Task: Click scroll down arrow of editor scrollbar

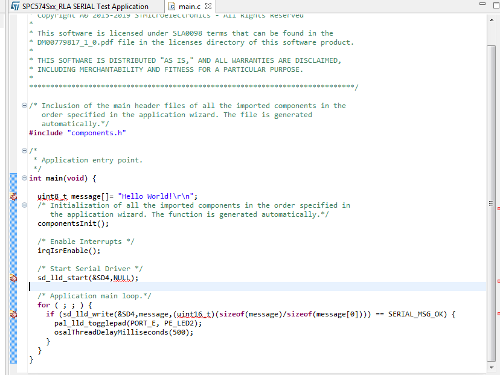Action: pyautogui.click(x=492, y=368)
